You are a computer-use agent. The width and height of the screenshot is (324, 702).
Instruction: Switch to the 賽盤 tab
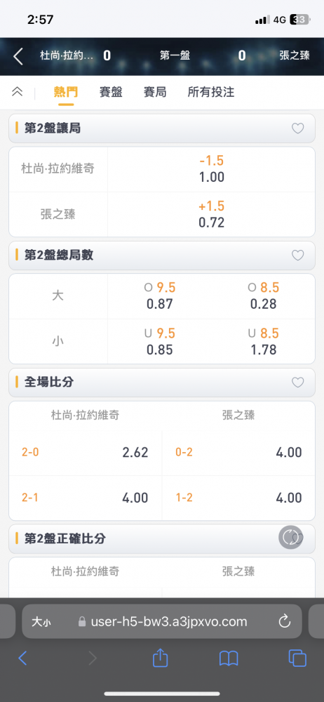coord(111,92)
